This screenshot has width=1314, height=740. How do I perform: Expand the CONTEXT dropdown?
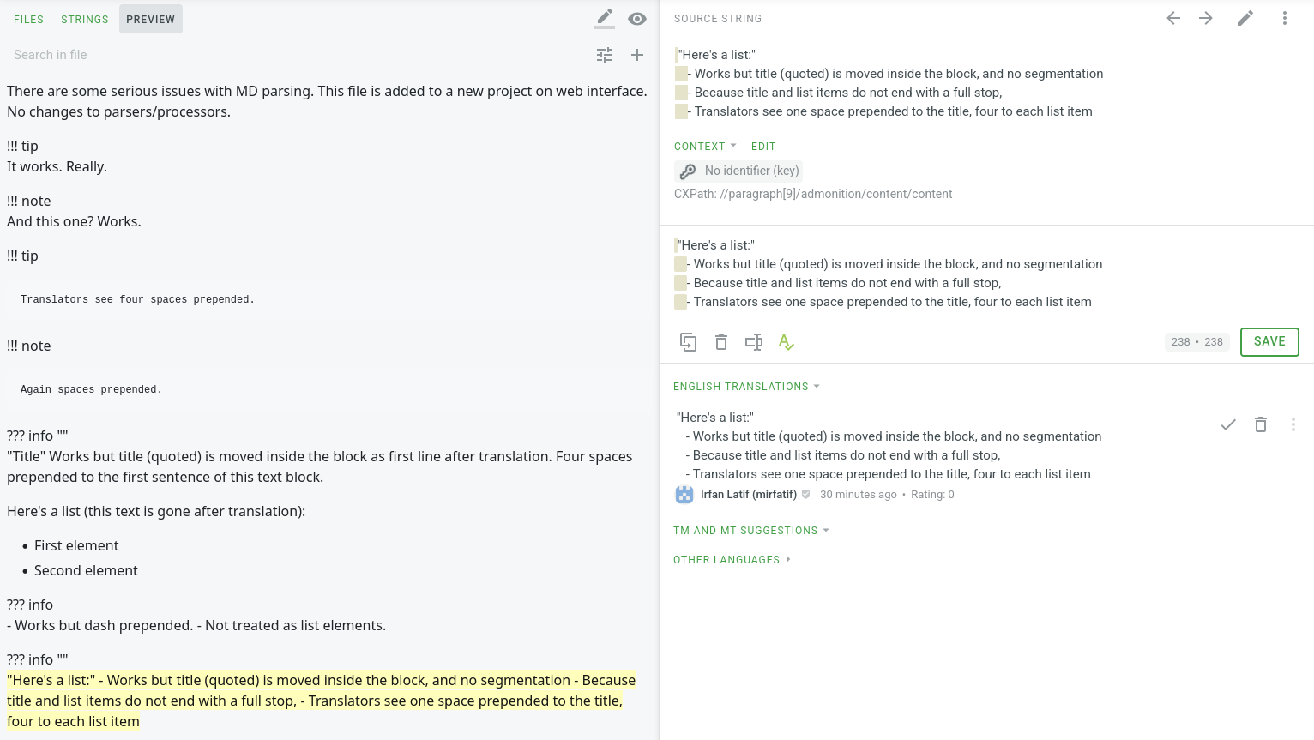click(x=705, y=147)
